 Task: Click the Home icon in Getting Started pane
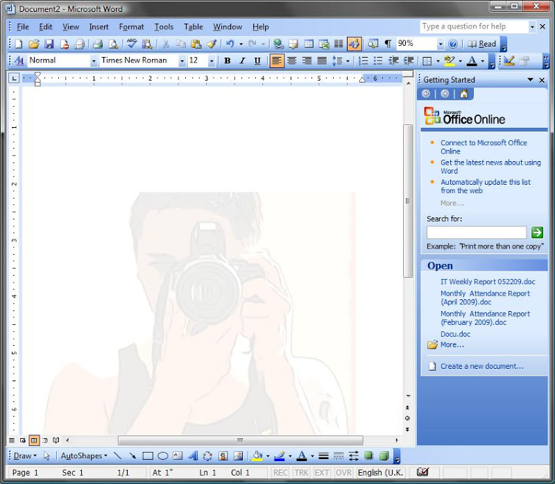coord(463,94)
